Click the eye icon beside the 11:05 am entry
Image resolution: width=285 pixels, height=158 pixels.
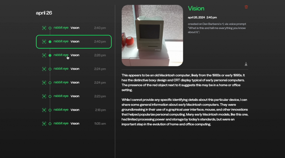[44, 124]
